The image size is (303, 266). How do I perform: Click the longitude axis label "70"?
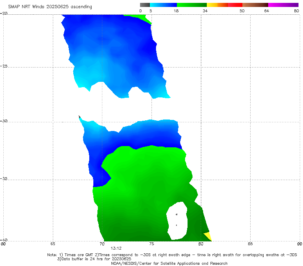pyautogui.click(x=102, y=244)
